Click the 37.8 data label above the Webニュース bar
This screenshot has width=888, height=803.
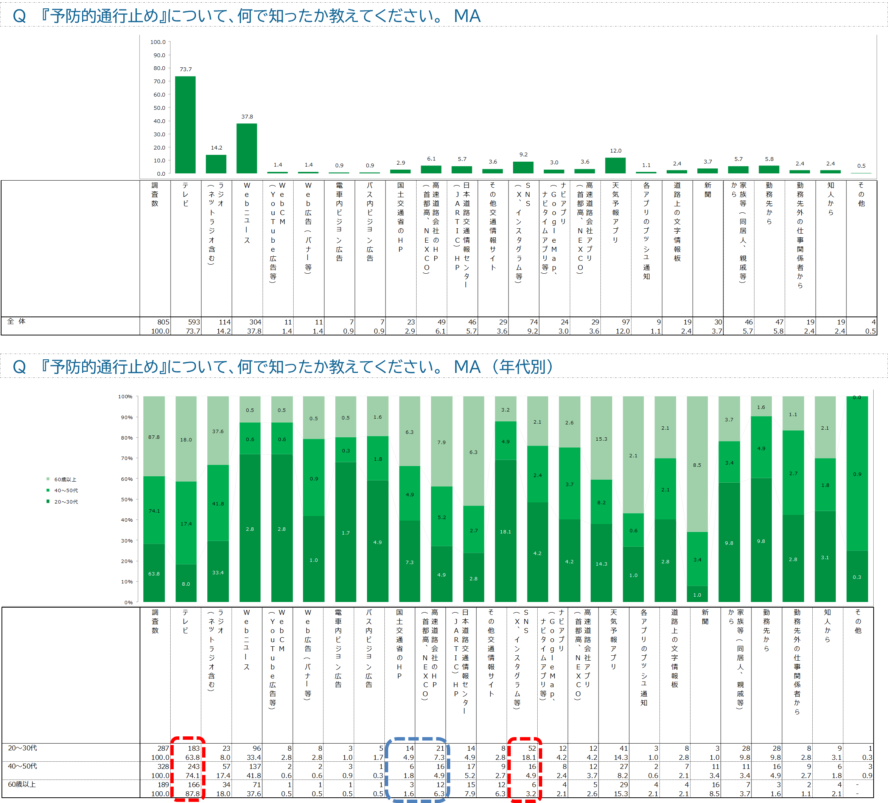coord(247,116)
